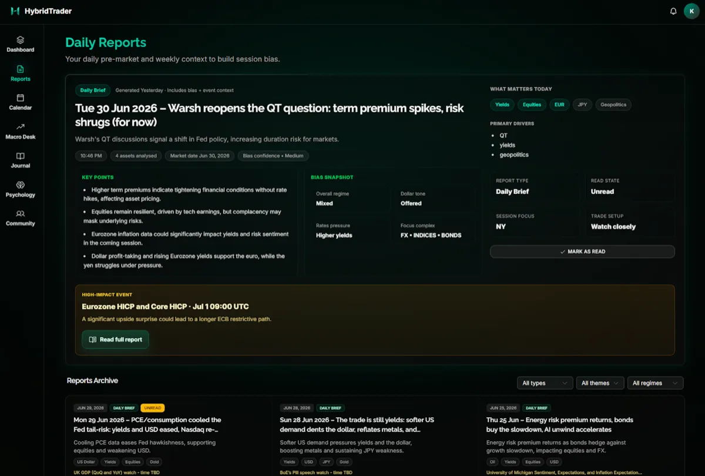Click the Watch closely trade setup card
This screenshot has height=476, width=705.
pos(630,222)
